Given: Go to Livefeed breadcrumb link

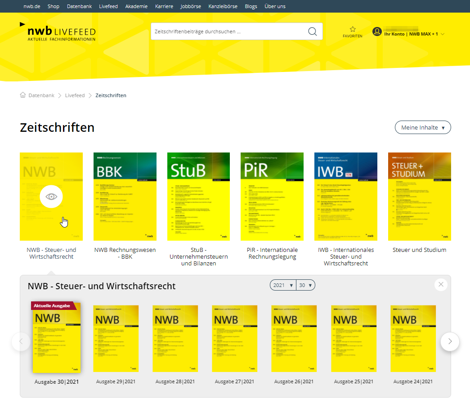Looking at the screenshot, I should tap(75, 95).
